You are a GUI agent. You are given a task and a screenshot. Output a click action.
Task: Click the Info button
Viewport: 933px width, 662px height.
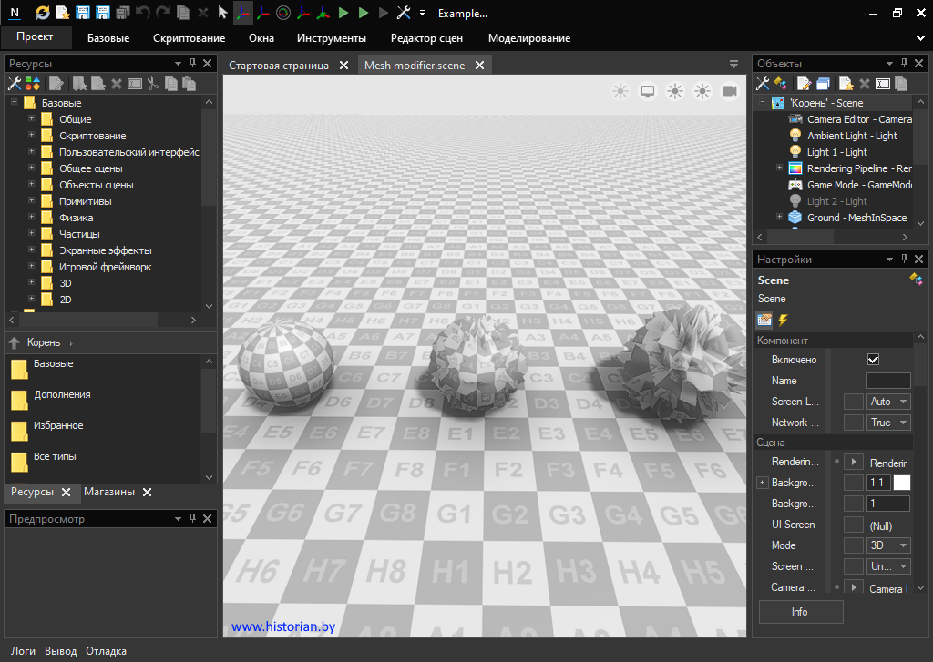tap(799, 612)
